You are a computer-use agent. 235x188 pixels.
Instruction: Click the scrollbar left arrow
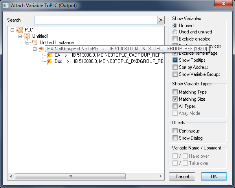(11, 176)
